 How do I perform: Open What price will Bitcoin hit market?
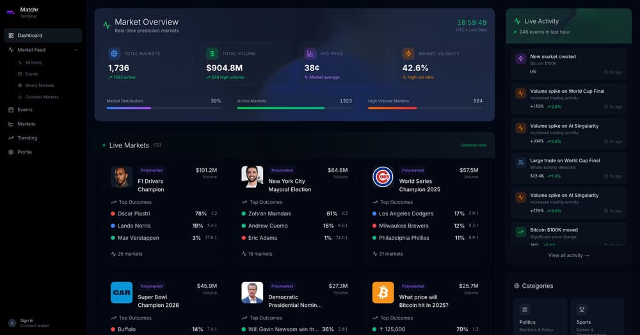coord(424,301)
